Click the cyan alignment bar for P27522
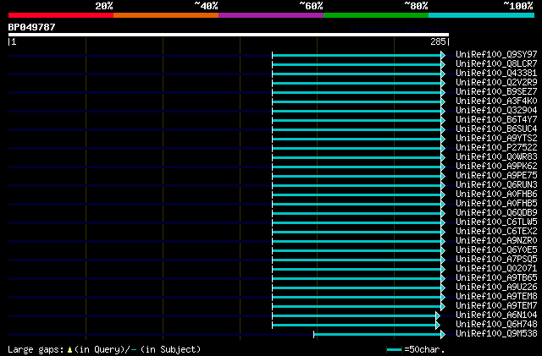 pos(357,148)
